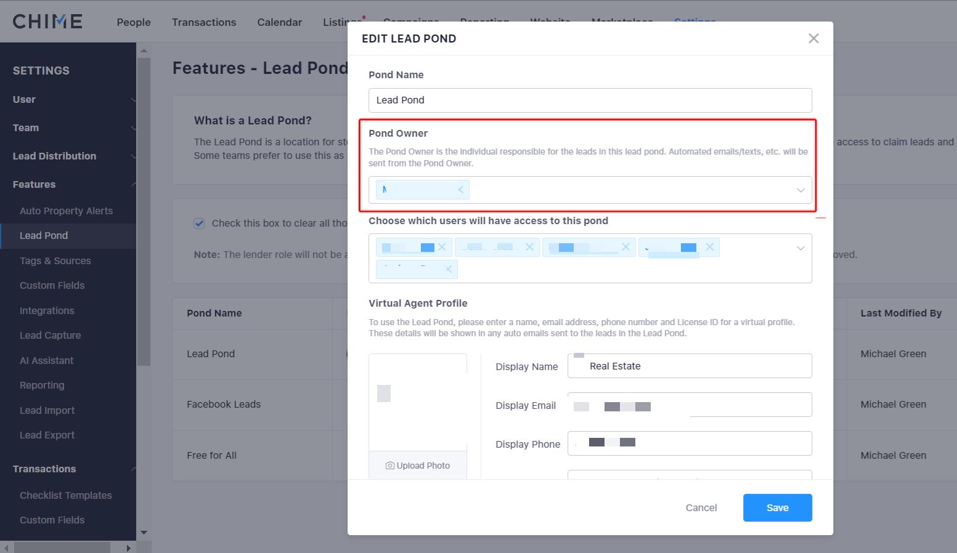Click the Pond Name input field
This screenshot has width=957, height=553.
click(x=590, y=100)
